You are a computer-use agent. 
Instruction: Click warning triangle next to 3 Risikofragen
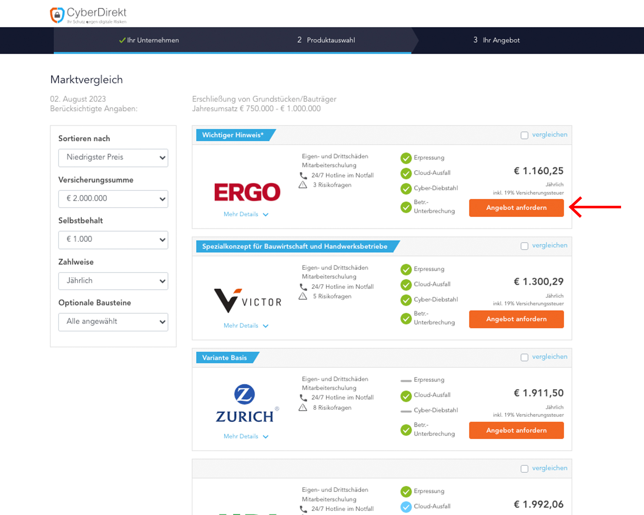(303, 185)
